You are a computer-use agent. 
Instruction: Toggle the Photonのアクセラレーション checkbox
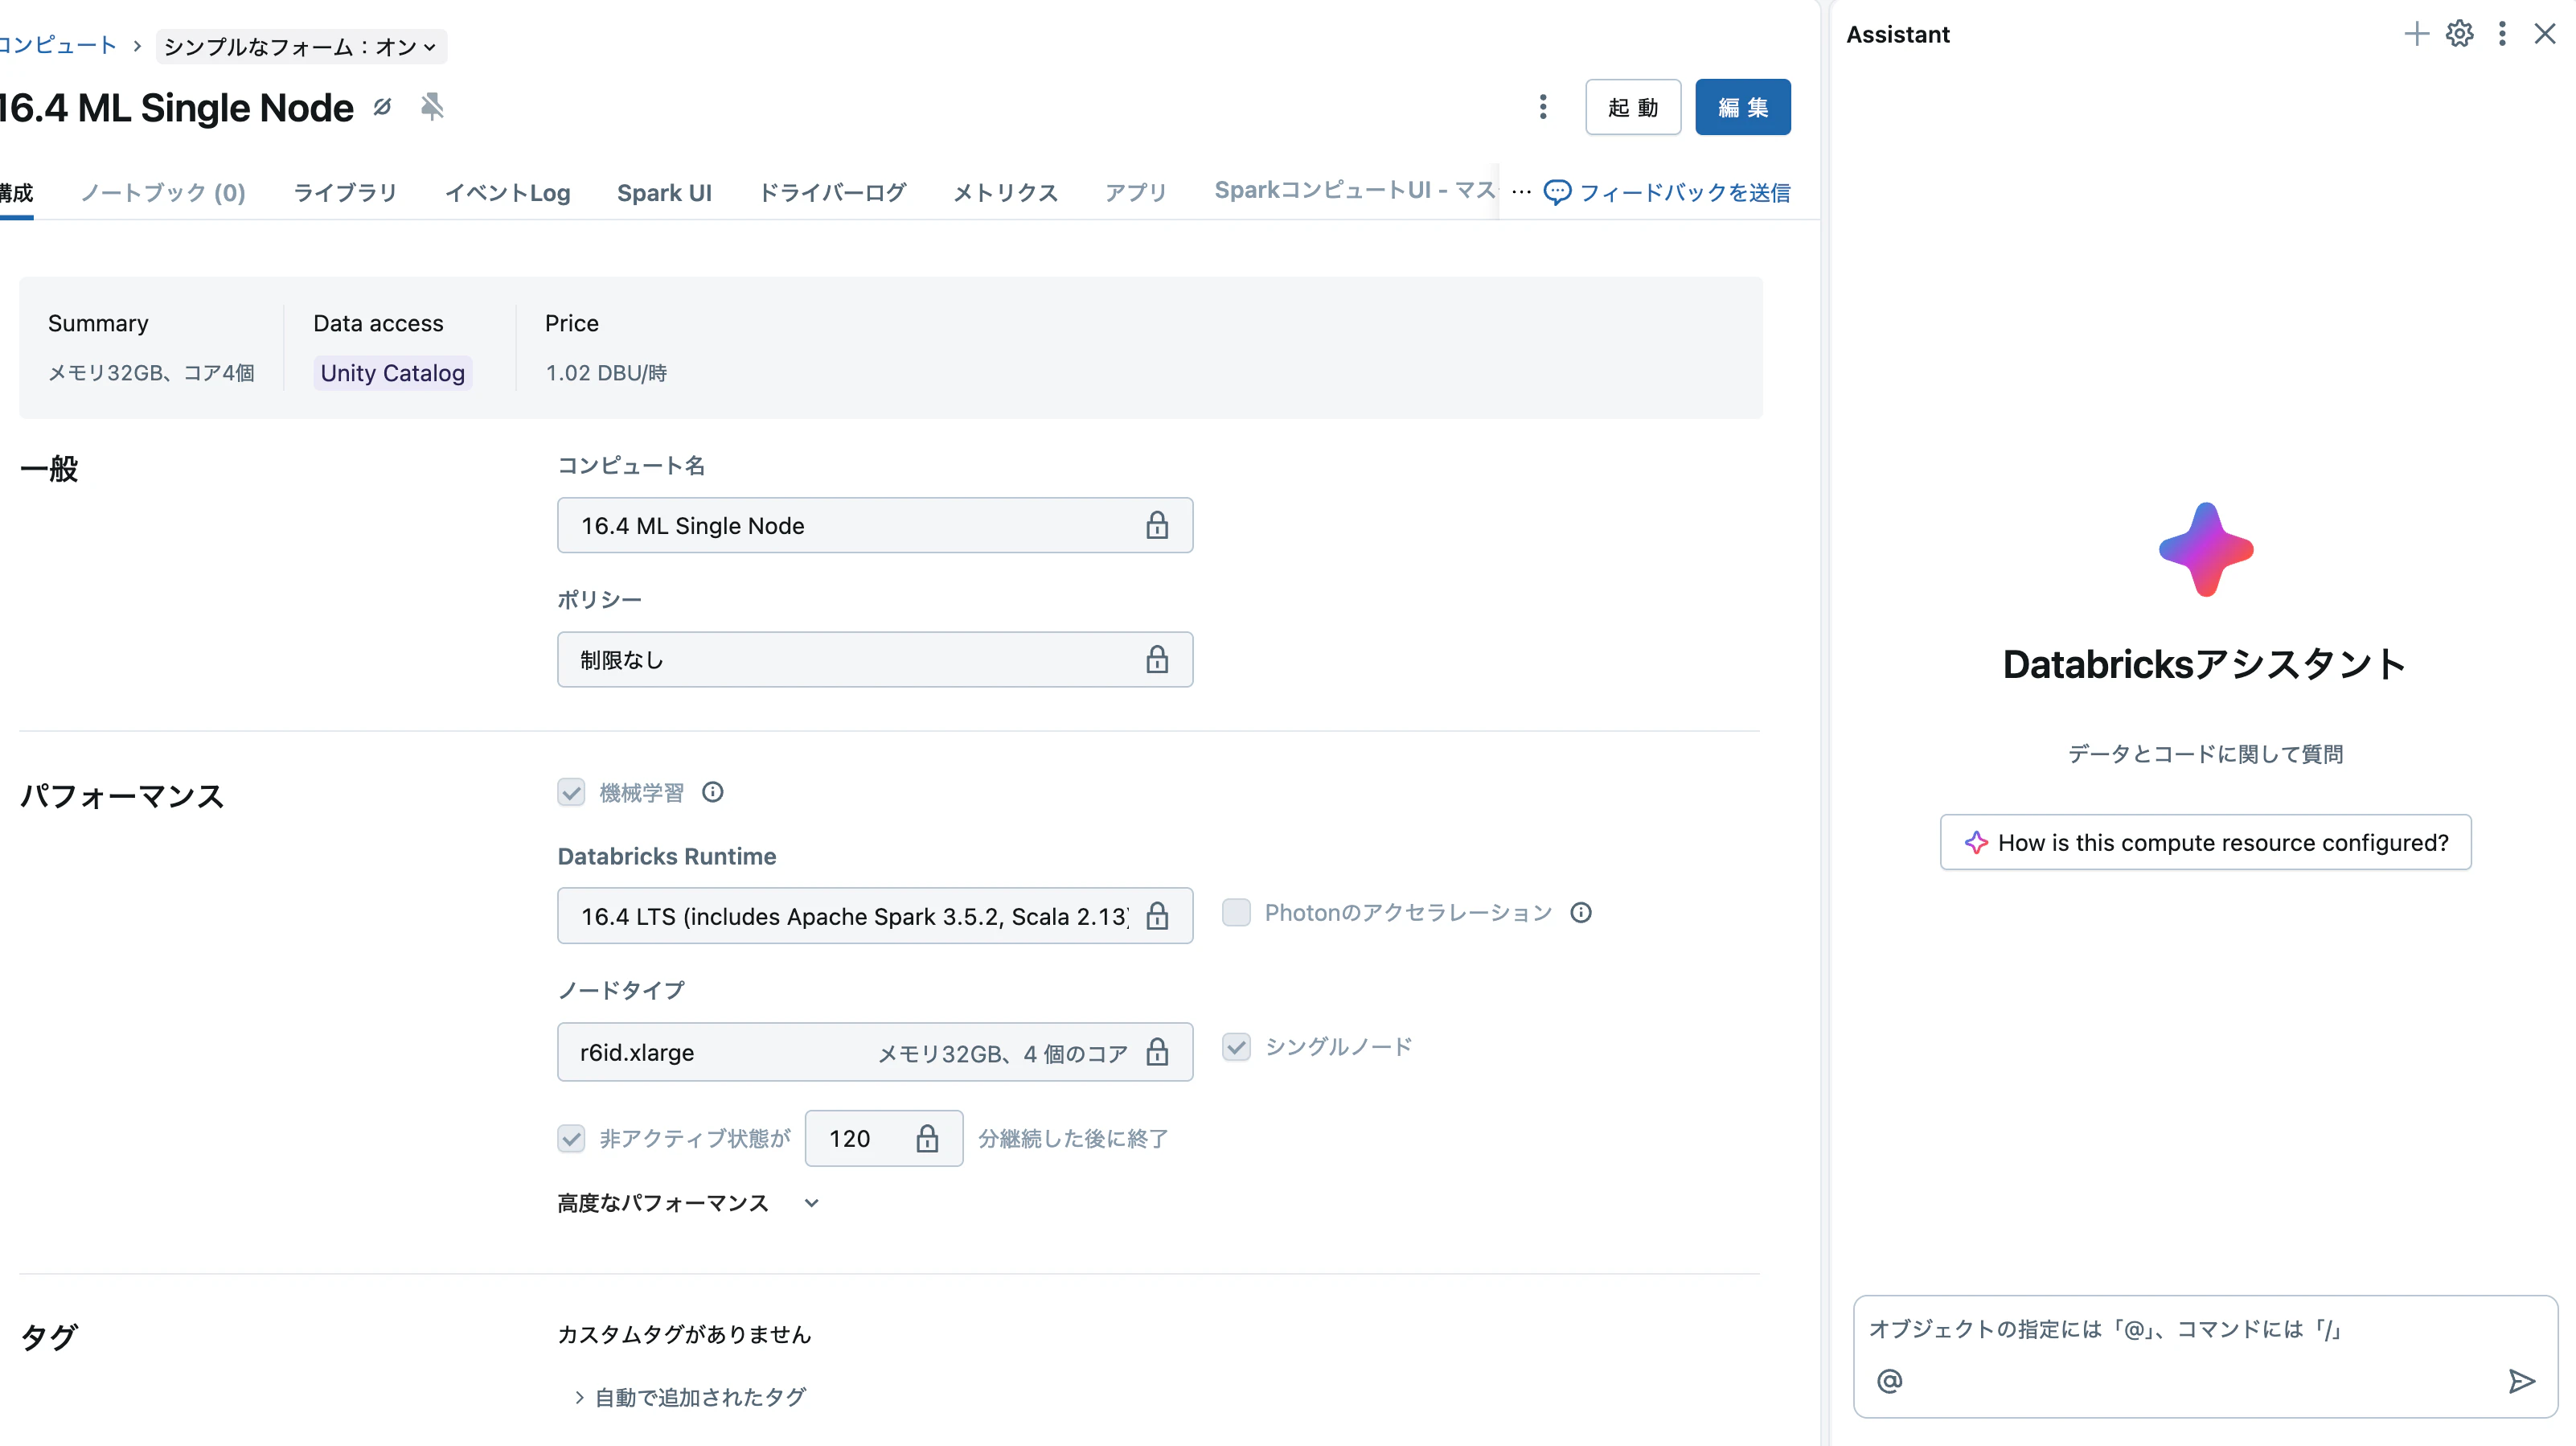pyautogui.click(x=1236, y=912)
